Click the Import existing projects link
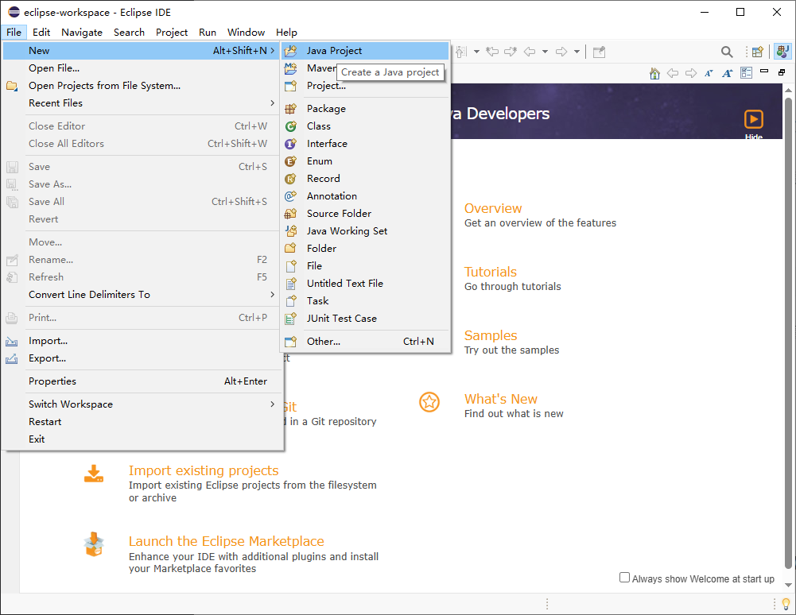 204,470
